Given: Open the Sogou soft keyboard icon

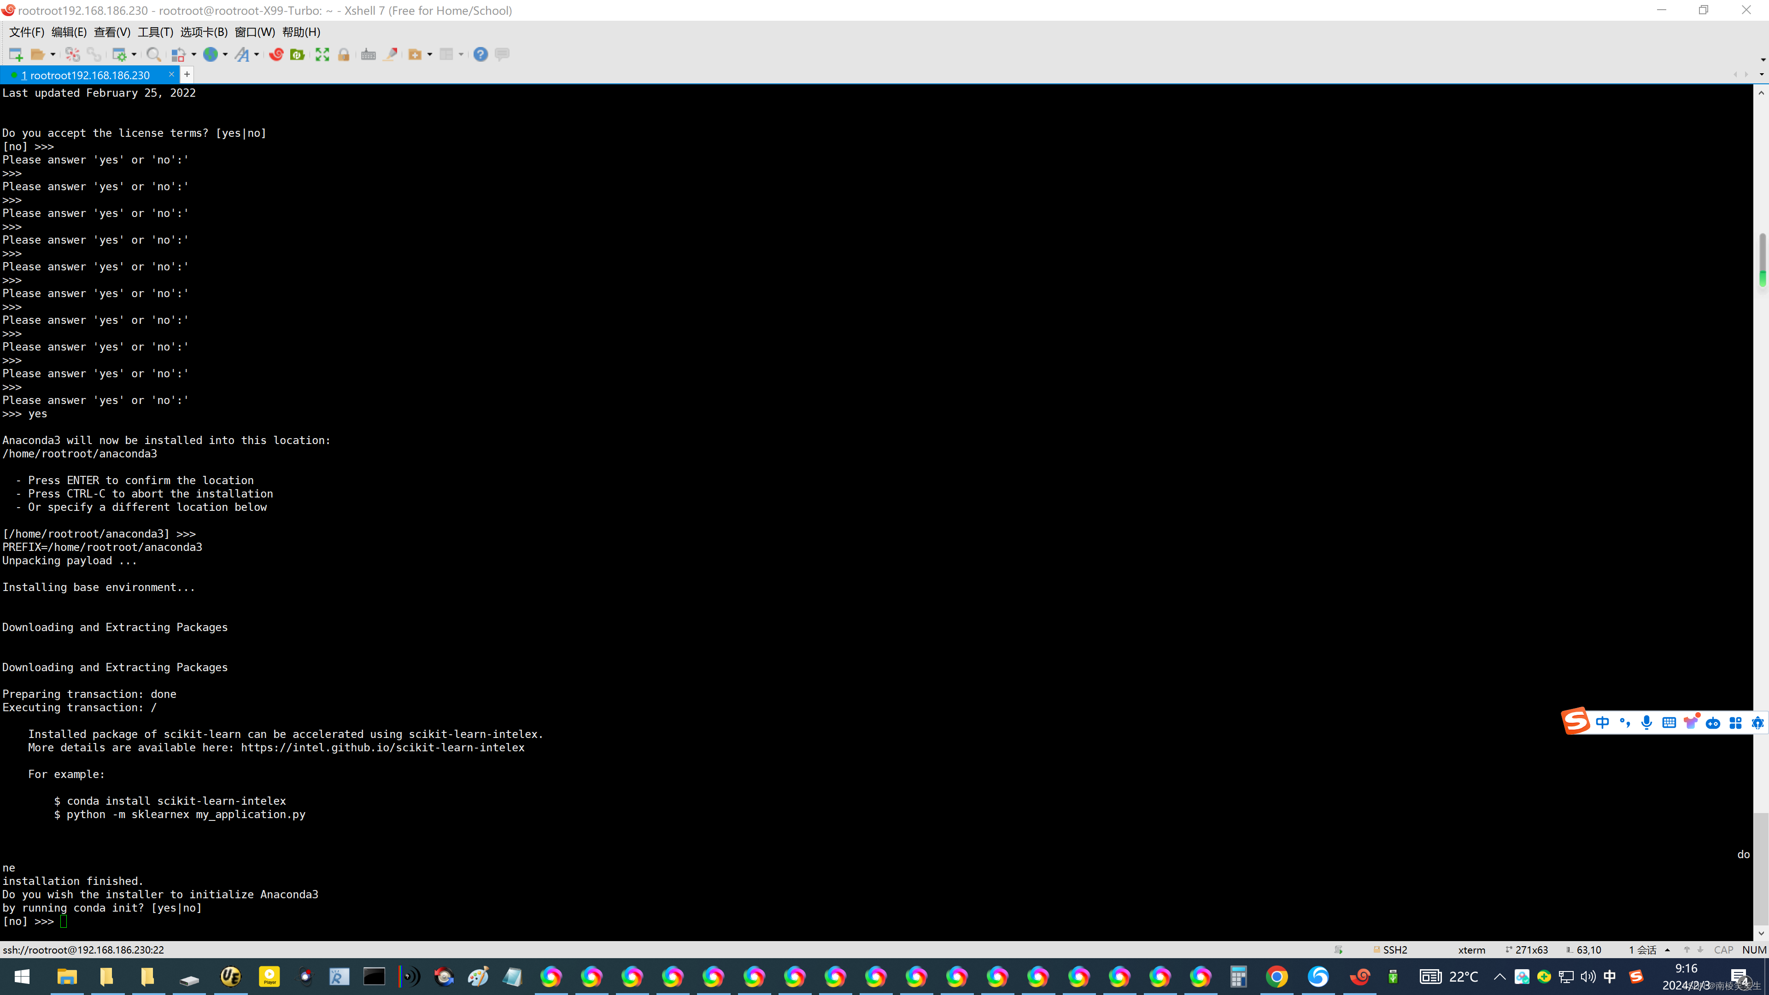Looking at the screenshot, I should [x=1669, y=722].
